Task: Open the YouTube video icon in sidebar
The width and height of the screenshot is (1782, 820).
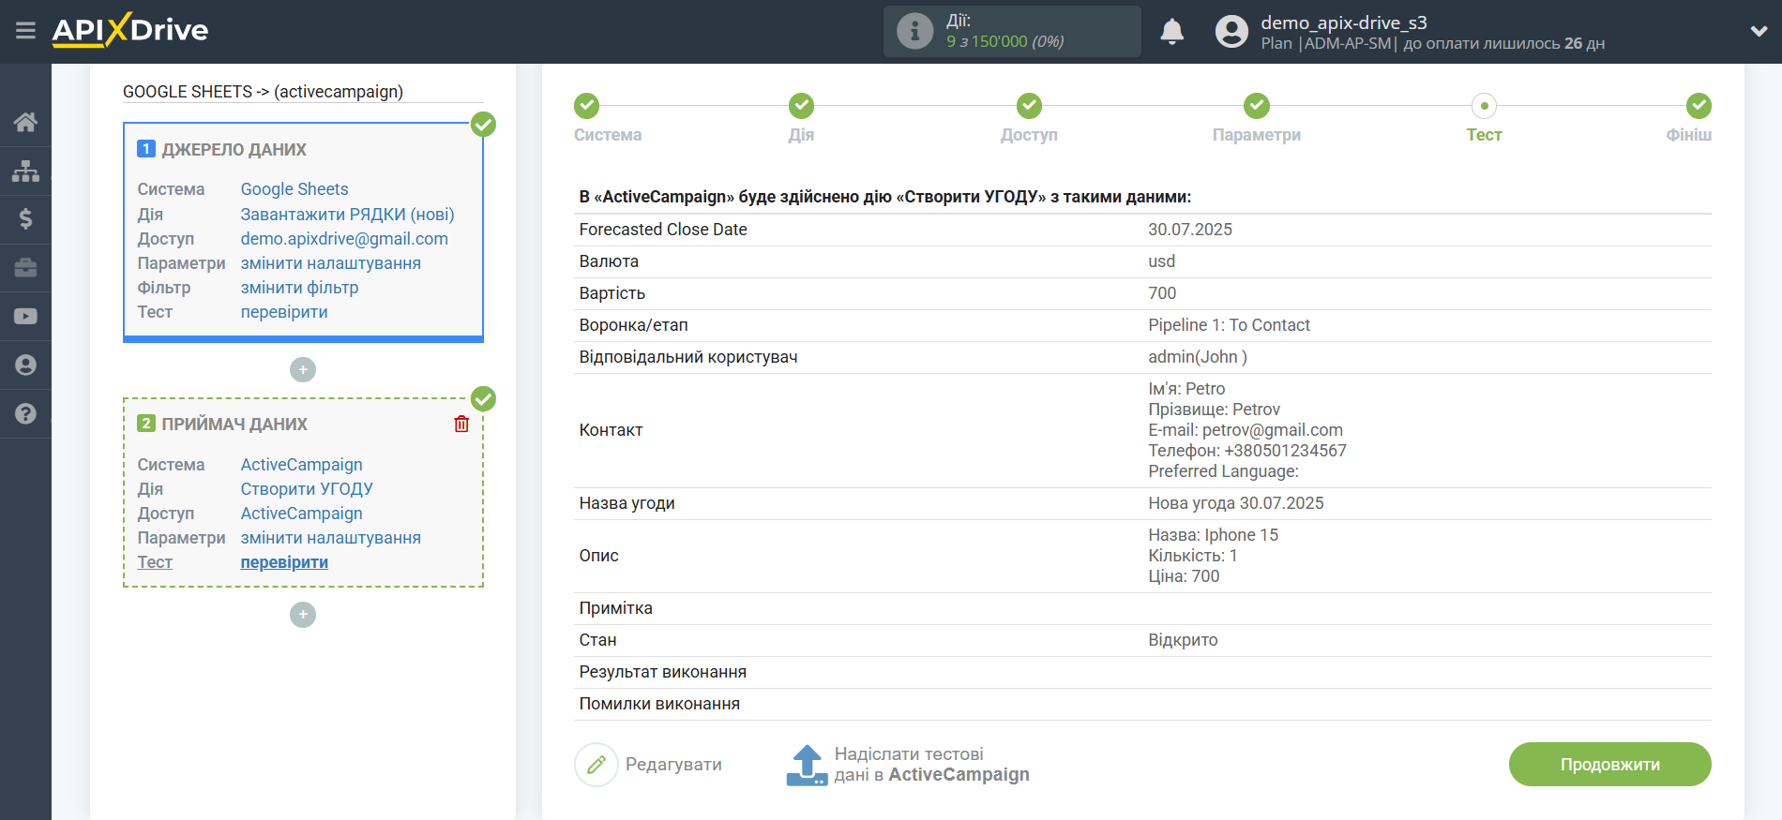Action: coord(25,317)
